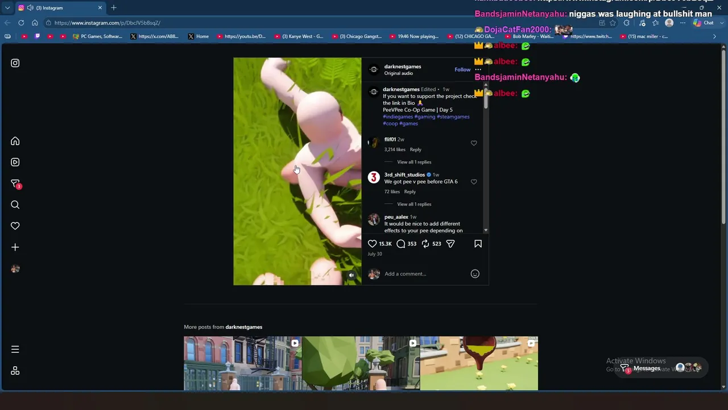Image resolution: width=728 pixels, height=410 pixels.
Task: Open the browser Chat sidebar
Action: point(704,23)
